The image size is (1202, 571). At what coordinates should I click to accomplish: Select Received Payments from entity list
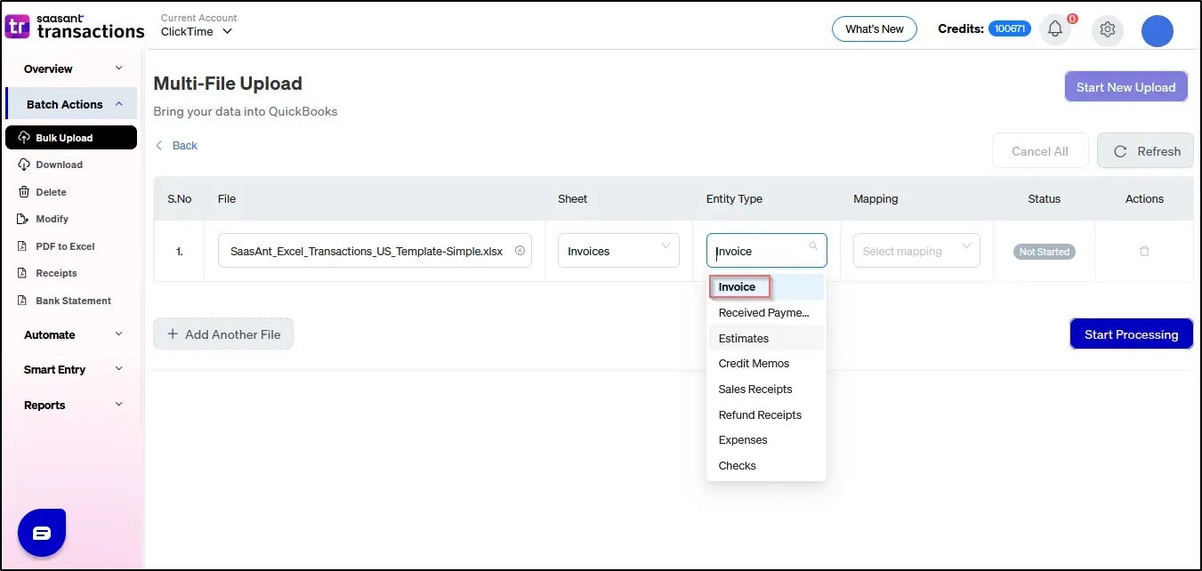point(766,312)
